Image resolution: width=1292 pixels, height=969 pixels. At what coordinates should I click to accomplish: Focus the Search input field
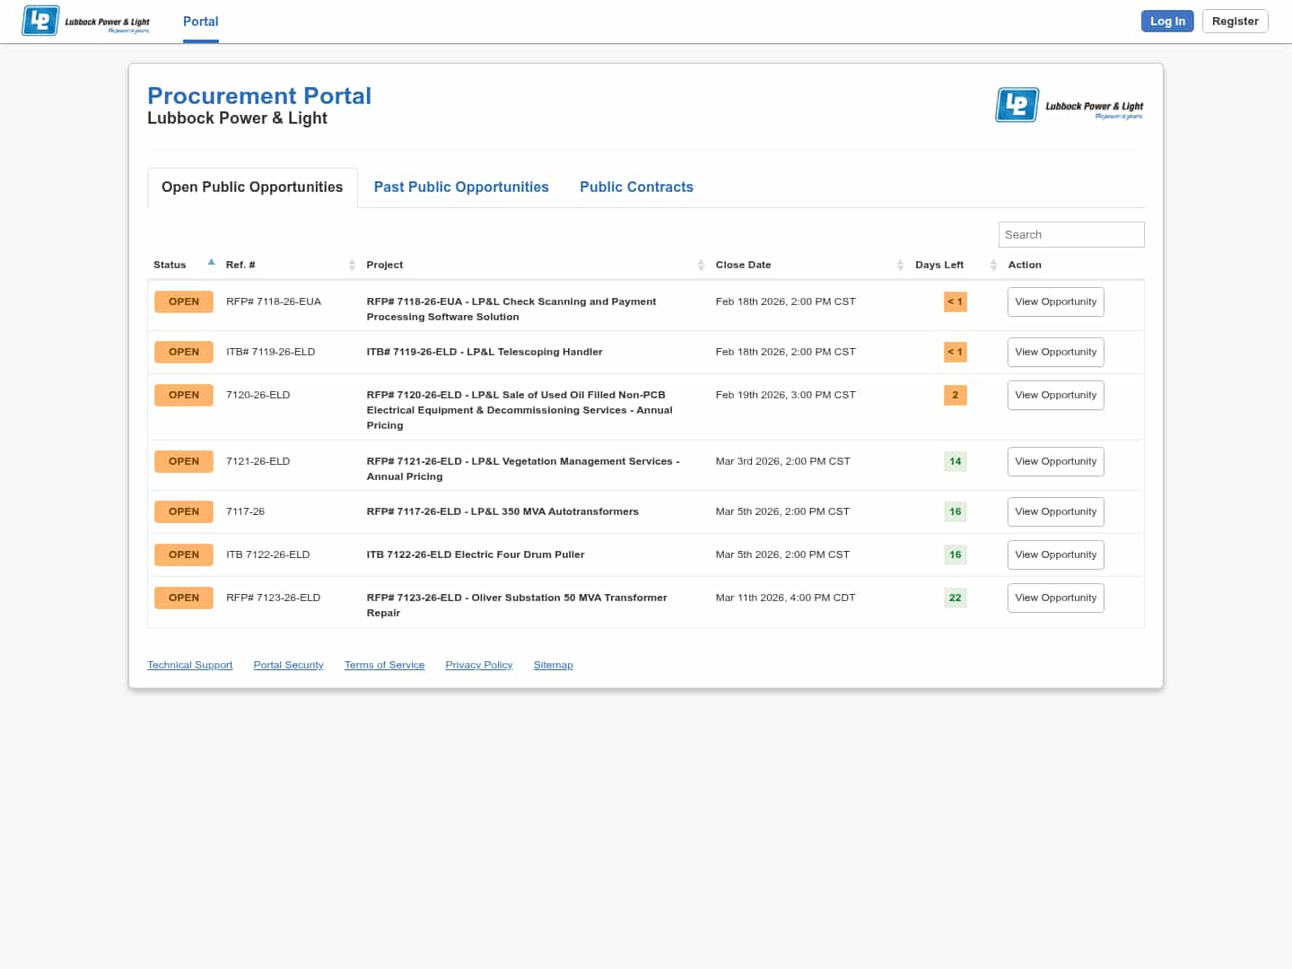click(1070, 234)
